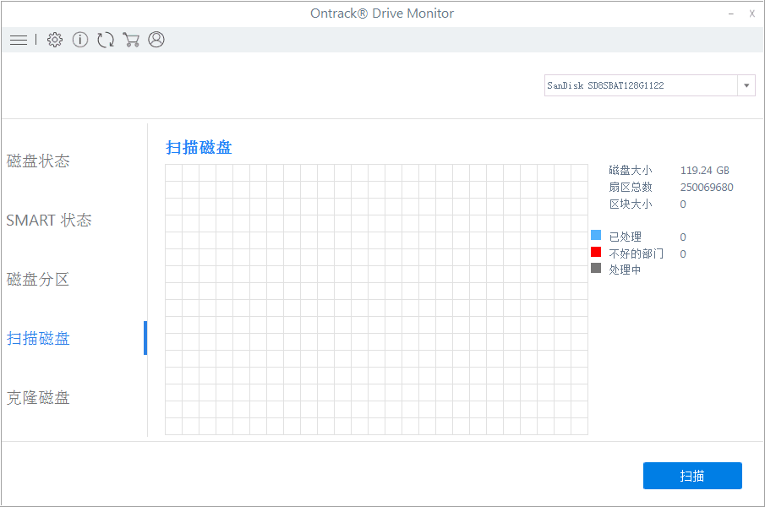Click the 119.24 GB disk size value
The height and width of the screenshot is (507, 765).
tap(704, 171)
